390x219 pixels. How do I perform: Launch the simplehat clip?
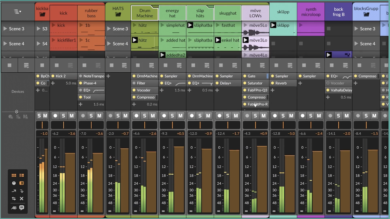162,25
